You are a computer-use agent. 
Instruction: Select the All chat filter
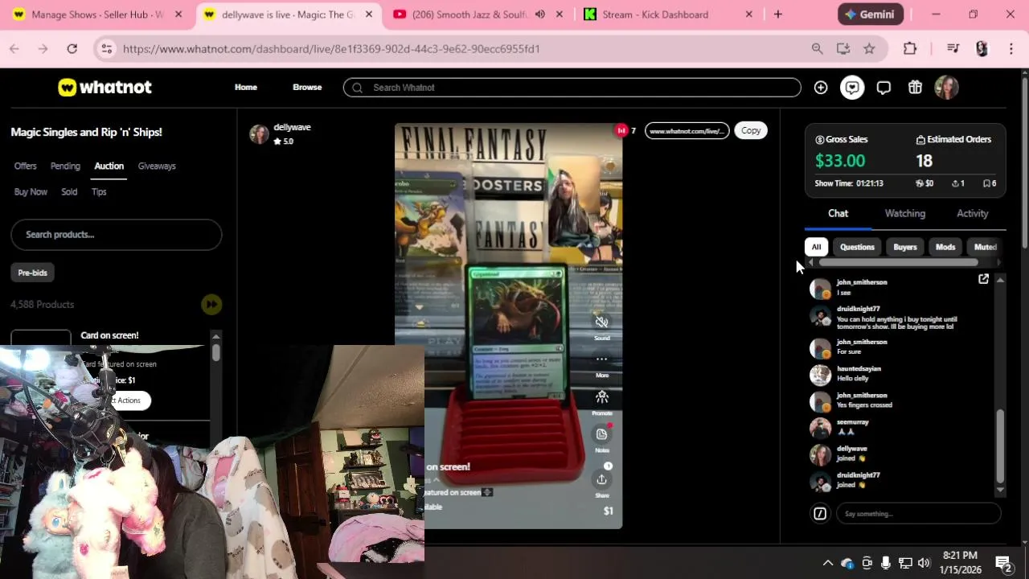[816, 247]
